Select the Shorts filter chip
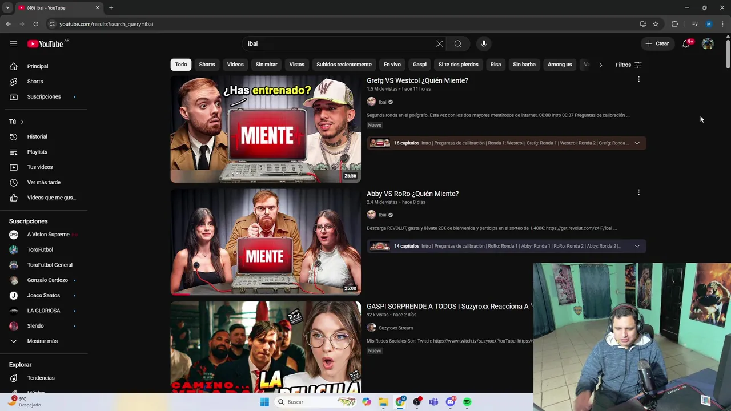This screenshot has height=411, width=731. click(207, 65)
